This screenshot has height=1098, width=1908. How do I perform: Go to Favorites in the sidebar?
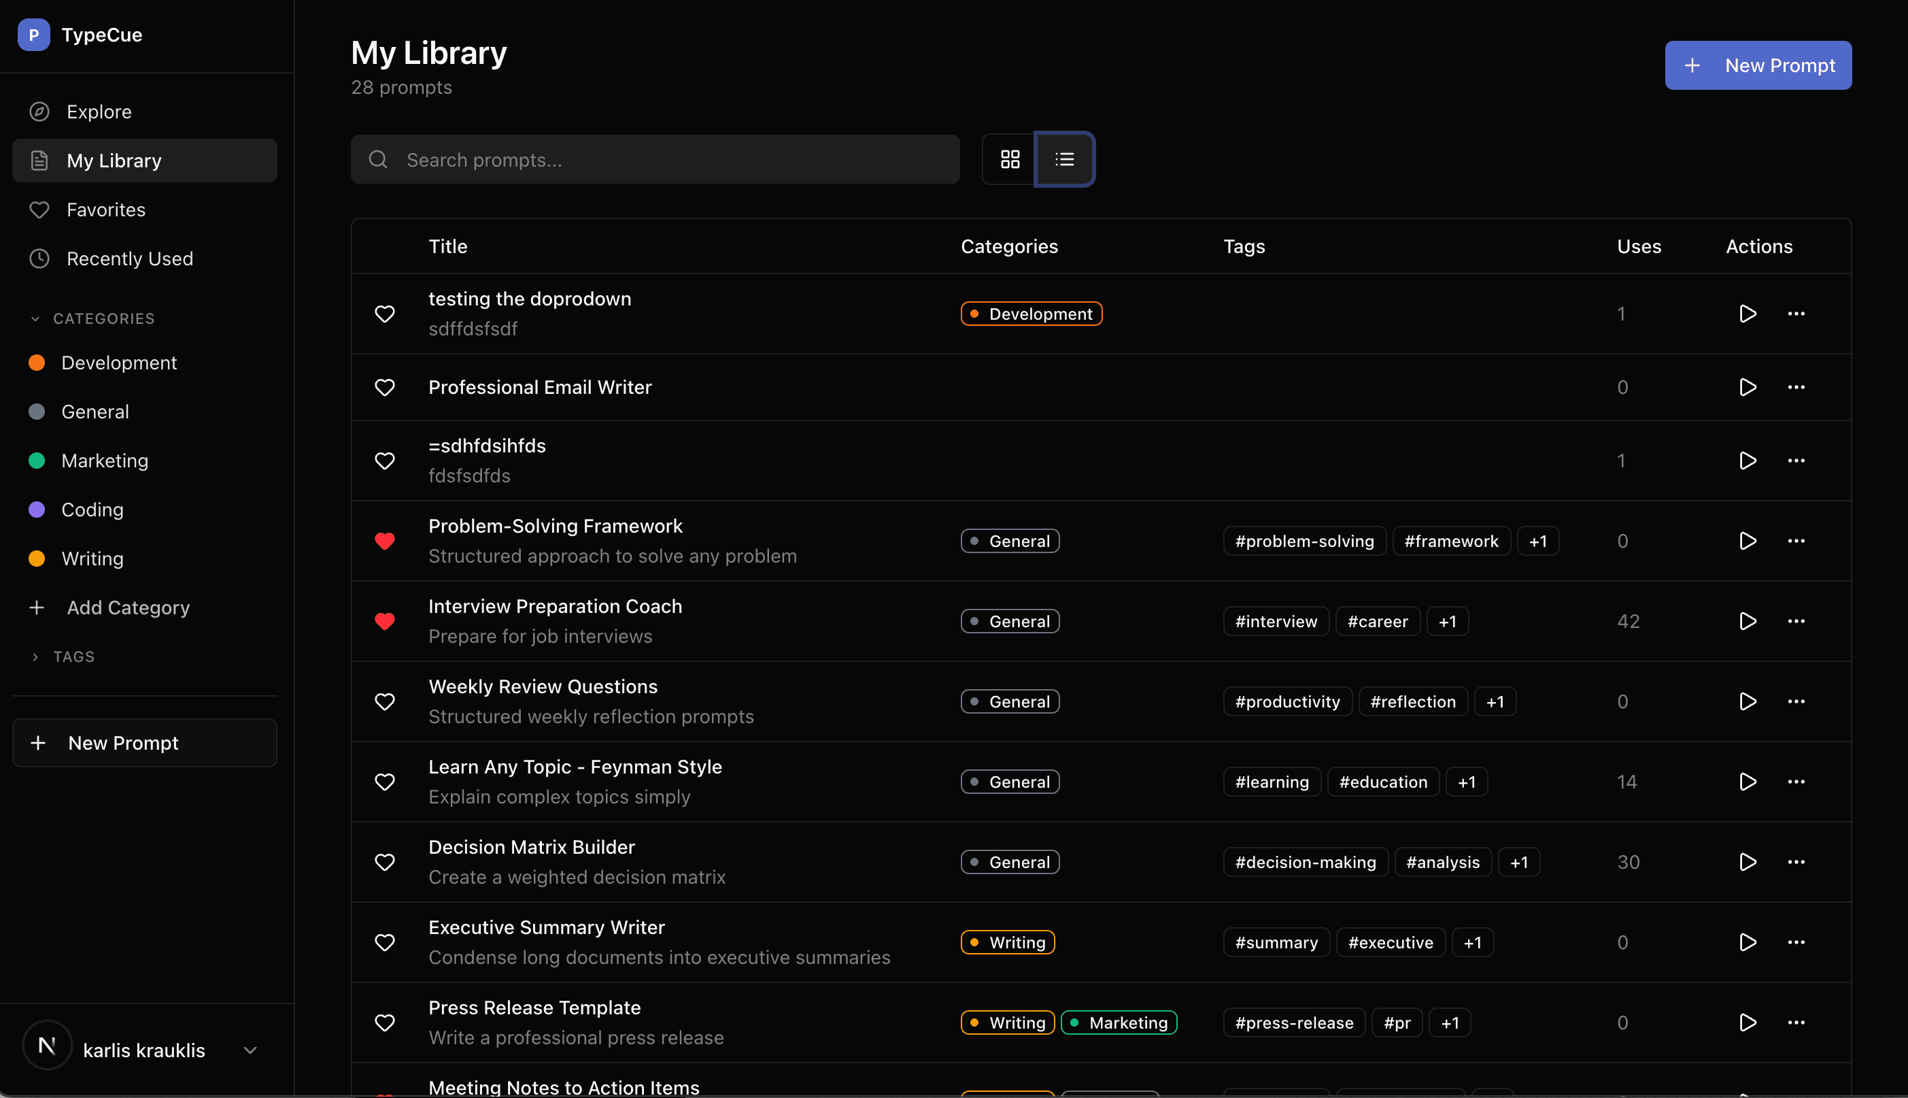coord(106,210)
